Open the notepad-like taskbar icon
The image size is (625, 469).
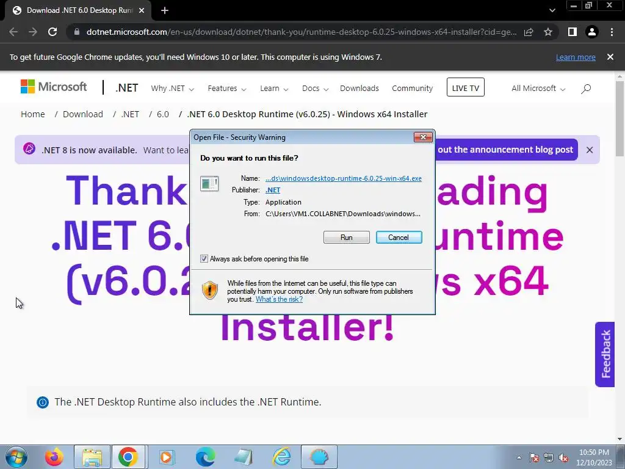coord(244,457)
